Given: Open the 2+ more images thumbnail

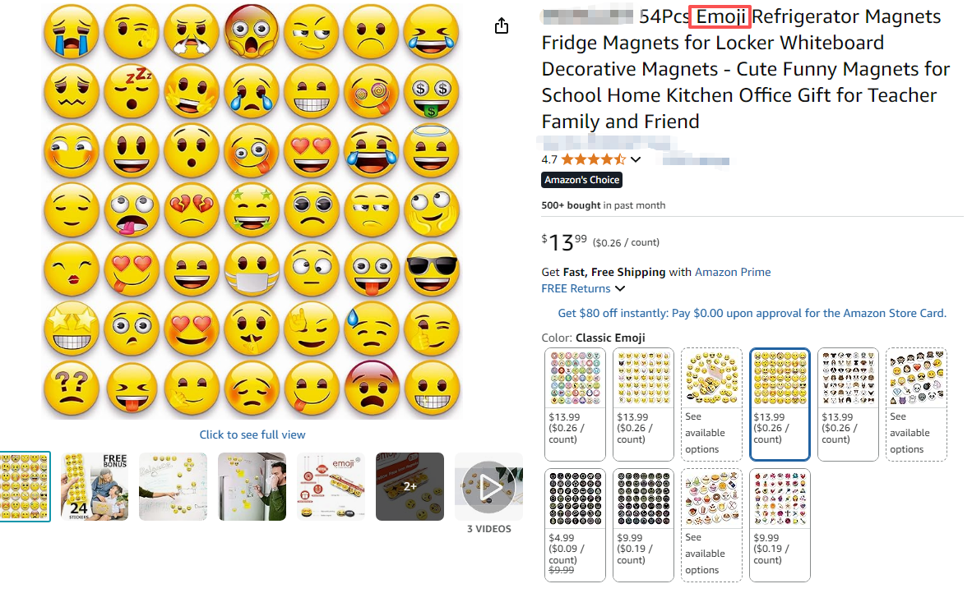Looking at the screenshot, I should pos(410,486).
